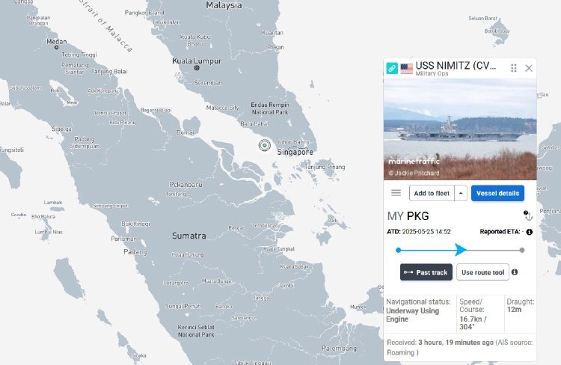This screenshot has width=561, height=365.
Task: Click the USS NIMITZ vessel photo
Action: pos(460,129)
